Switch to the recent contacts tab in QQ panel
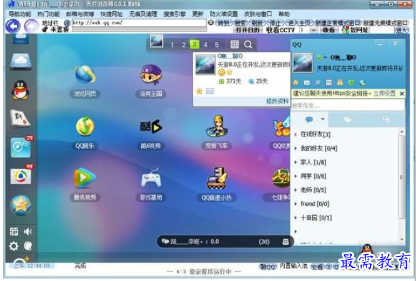 386,120
